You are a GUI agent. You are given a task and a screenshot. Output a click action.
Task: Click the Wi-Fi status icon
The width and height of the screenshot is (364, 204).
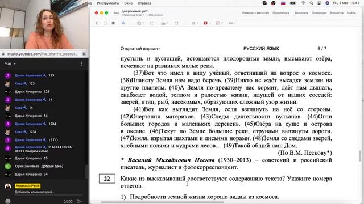[x=303, y=3]
